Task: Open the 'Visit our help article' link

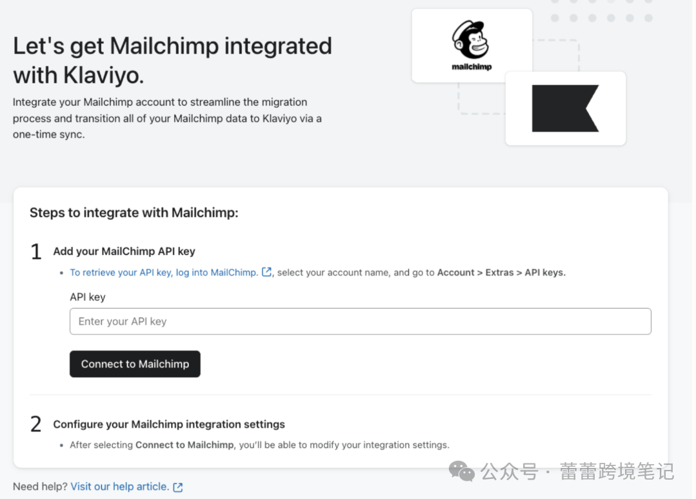Action: point(120,487)
